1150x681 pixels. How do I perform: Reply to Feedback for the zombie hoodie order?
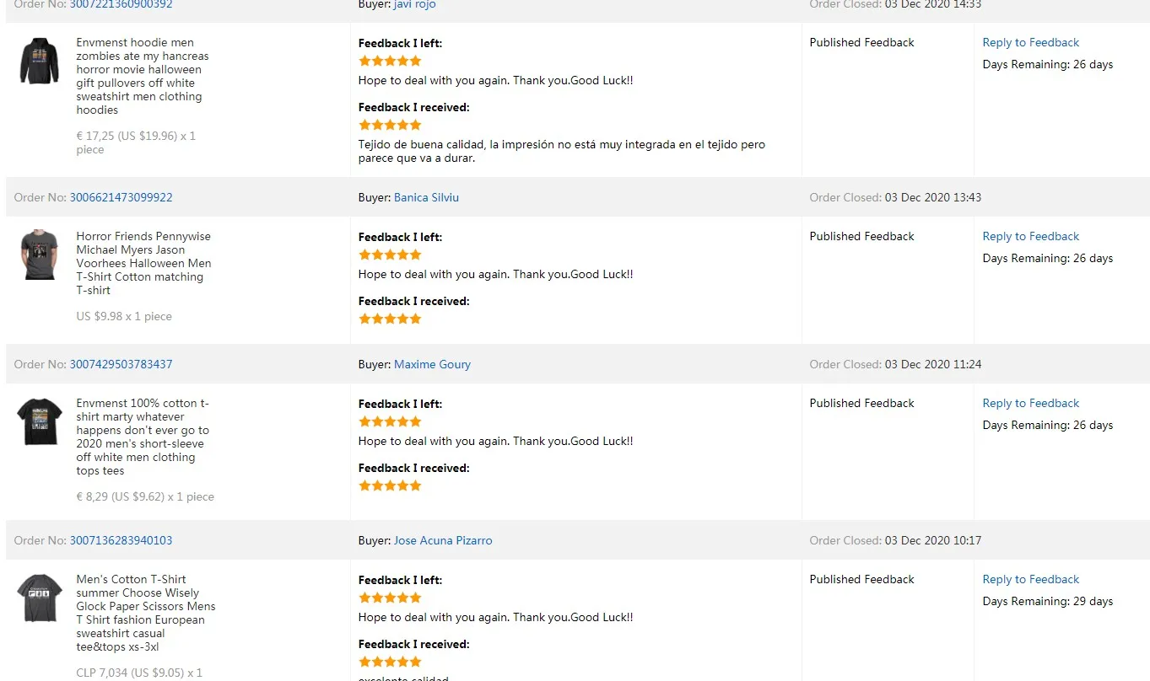pos(1030,42)
